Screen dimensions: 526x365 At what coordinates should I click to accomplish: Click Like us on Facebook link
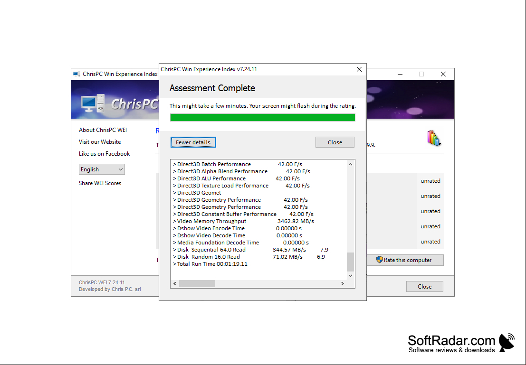(x=104, y=154)
